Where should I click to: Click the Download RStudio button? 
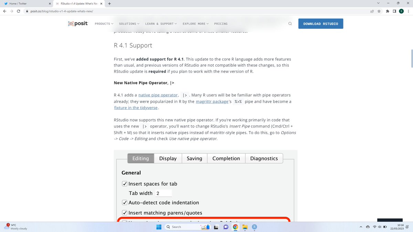(321, 24)
